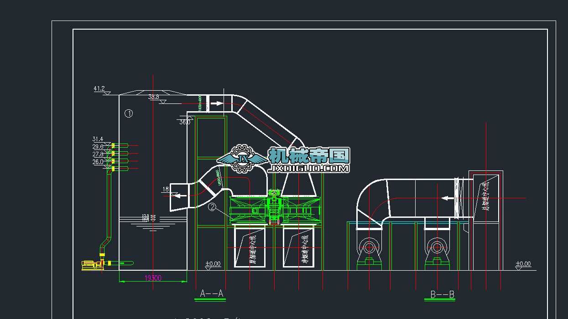Select the elevation label 26.0
Image resolution: width=568 pixels, height=319 pixels.
[97, 160]
